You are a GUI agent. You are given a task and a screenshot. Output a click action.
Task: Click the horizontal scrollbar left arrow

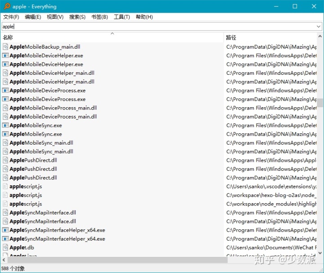(4, 260)
